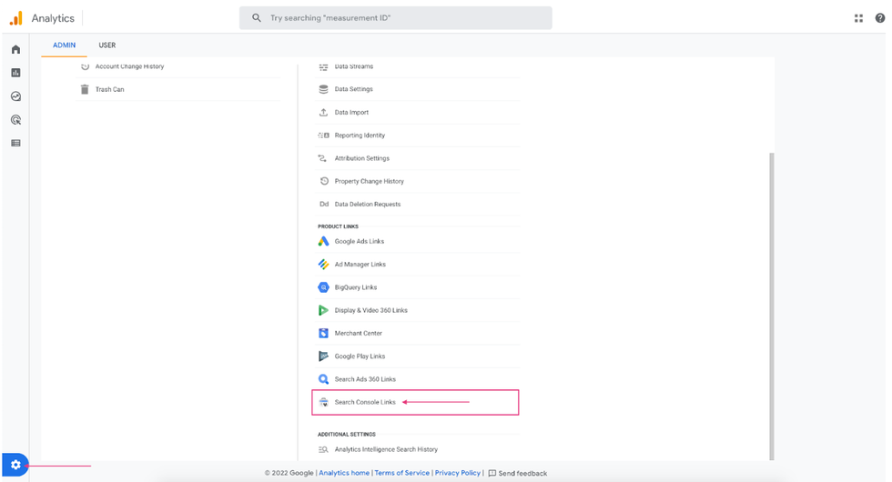Open the Explore icon in sidebar

[x=15, y=96]
